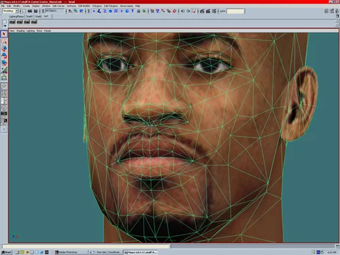Start IPR render icon

208,11
